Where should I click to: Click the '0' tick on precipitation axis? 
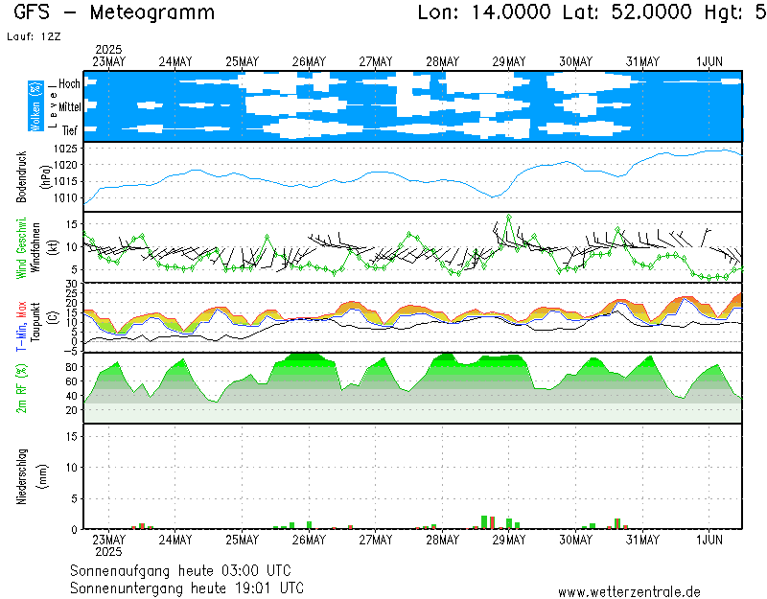[x=75, y=529]
